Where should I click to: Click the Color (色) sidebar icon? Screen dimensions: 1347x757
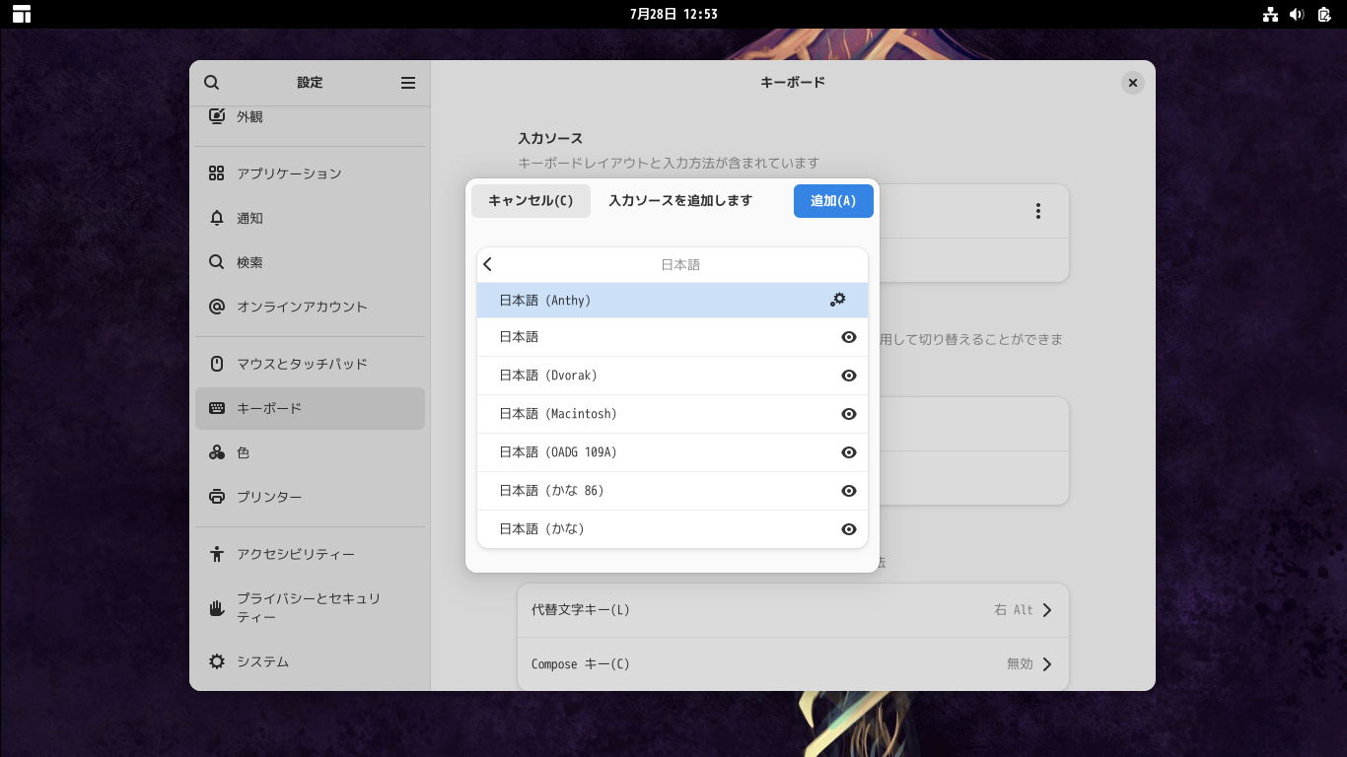(x=217, y=452)
